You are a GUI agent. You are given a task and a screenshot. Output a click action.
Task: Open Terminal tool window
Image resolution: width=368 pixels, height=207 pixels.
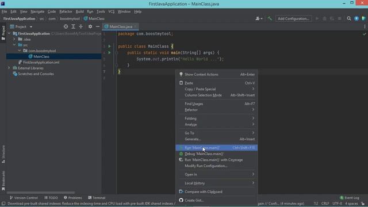[97, 198]
